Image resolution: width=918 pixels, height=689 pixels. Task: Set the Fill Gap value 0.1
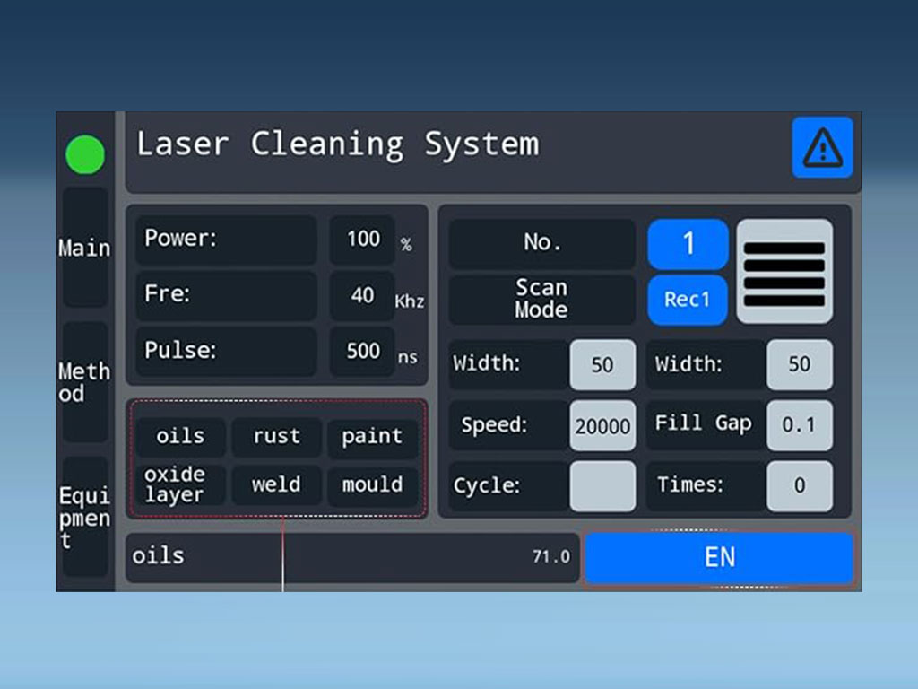point(800,424)
